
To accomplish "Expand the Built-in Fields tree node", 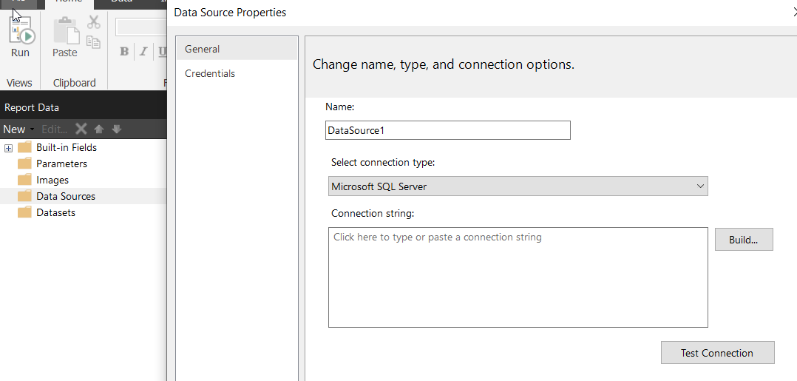I will click(8, 148).
